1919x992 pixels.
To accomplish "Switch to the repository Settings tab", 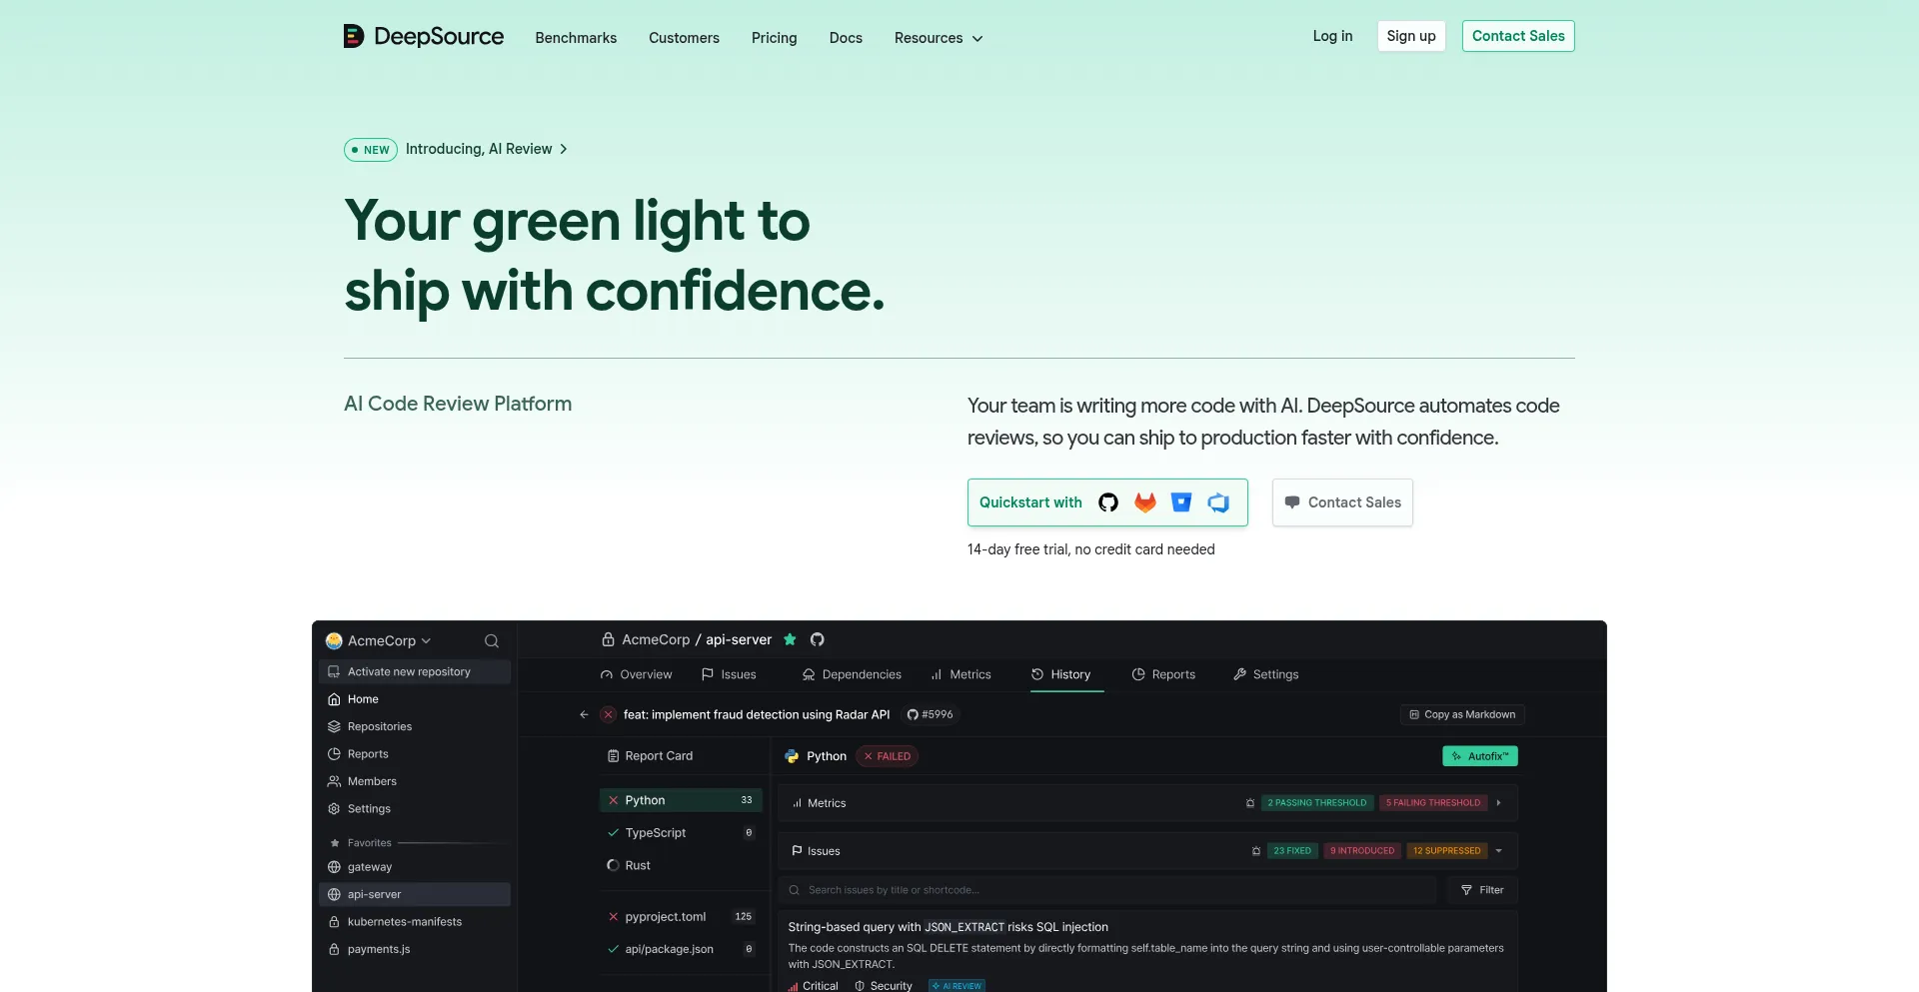I will (1266, 674).
